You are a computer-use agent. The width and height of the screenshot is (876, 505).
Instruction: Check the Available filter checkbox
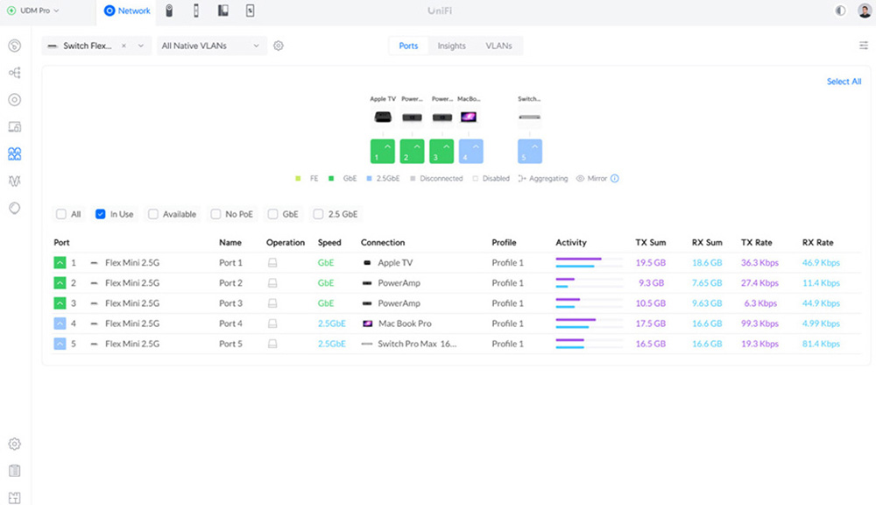(x=153, y=214)
